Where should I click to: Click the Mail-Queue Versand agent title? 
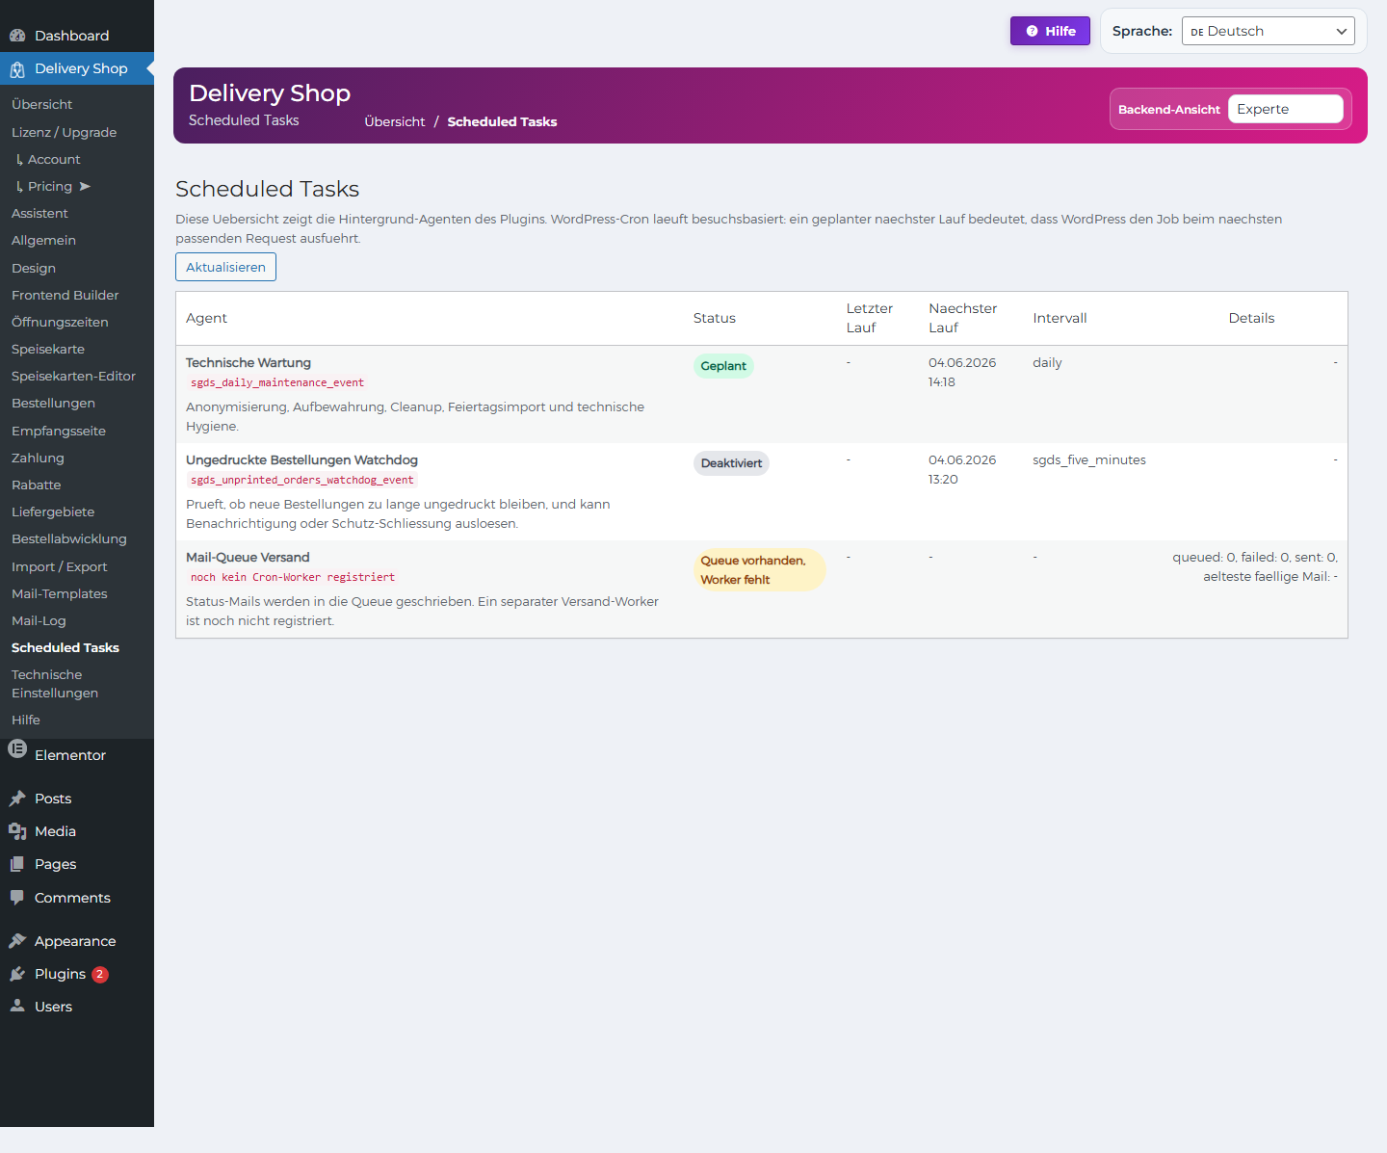pyautogui.click(x=248, y=557)
